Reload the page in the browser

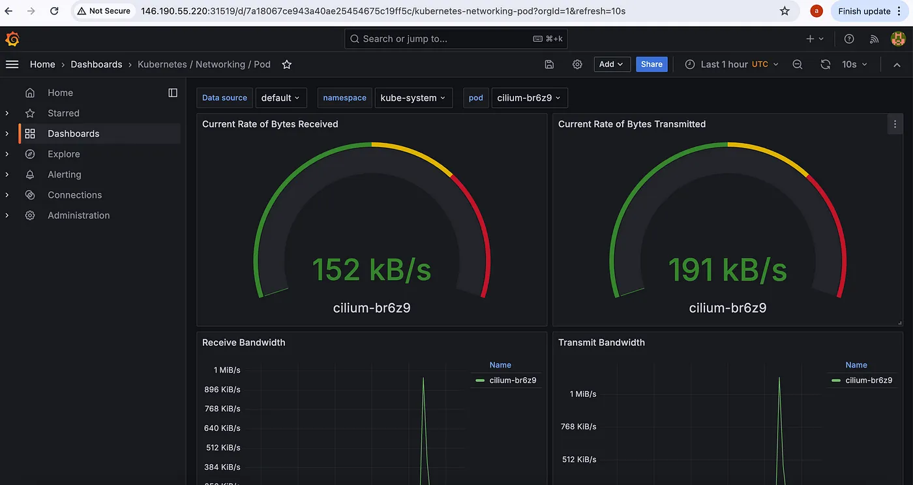click(x=54, y=11)
